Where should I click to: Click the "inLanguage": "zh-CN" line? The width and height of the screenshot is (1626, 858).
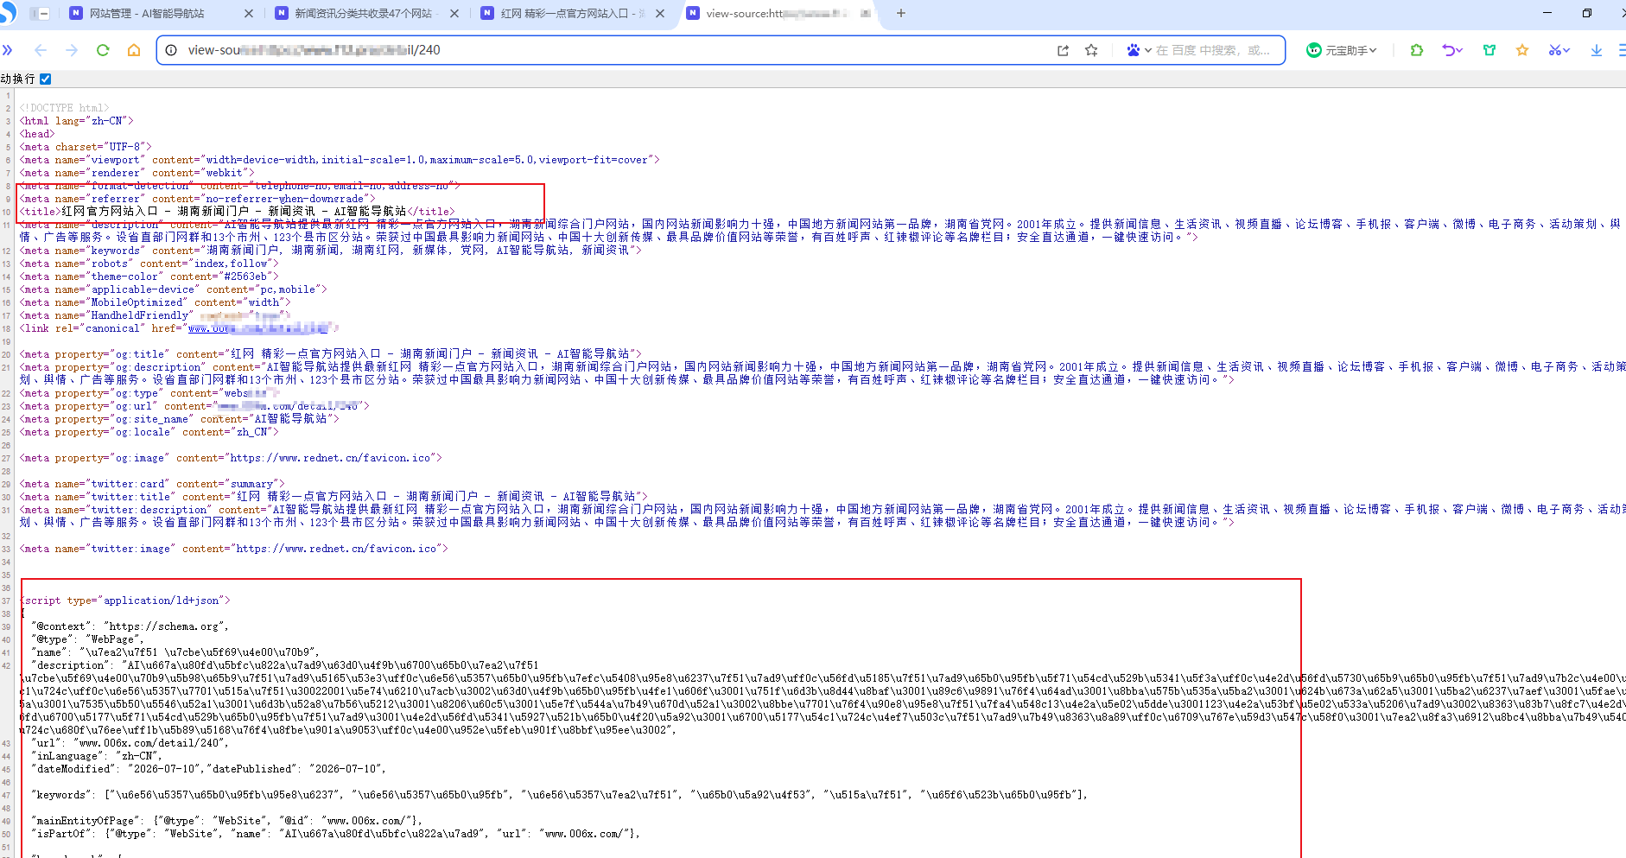(97, 756)
